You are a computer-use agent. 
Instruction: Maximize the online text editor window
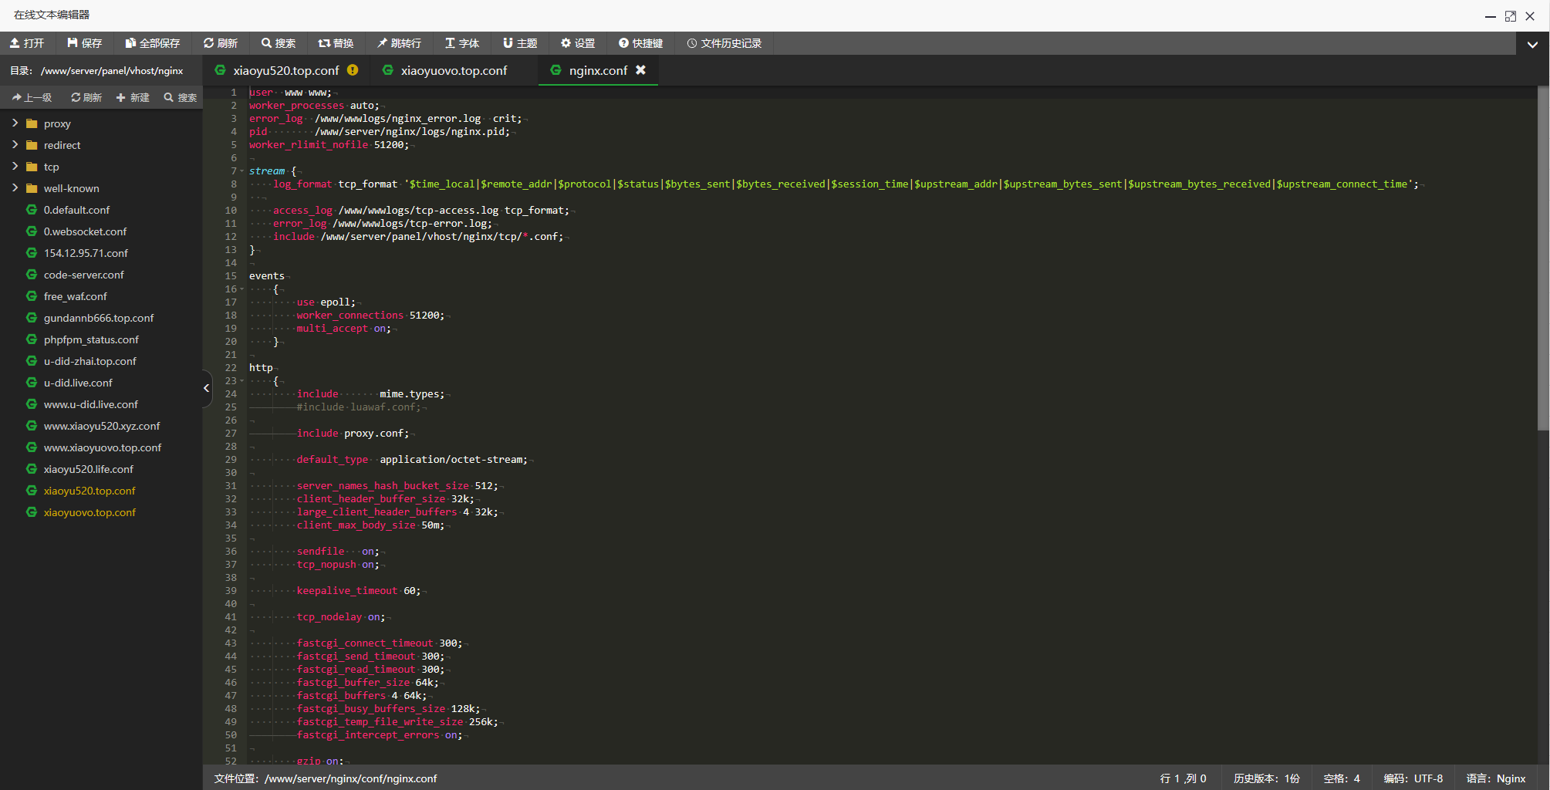pos(1510,16)
